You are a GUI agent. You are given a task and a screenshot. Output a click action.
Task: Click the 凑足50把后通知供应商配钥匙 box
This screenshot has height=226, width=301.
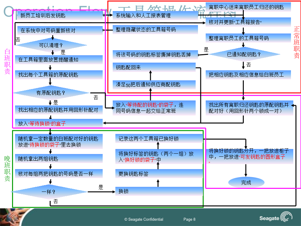[x=154, y=85]
